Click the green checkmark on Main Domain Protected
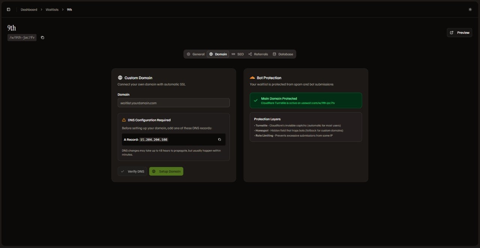This screenshot has height=248, width=480. [x=256, y=100]
